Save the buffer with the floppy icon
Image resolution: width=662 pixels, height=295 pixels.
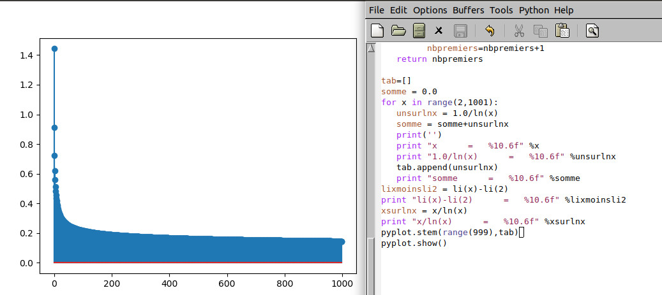click(460, 30)
